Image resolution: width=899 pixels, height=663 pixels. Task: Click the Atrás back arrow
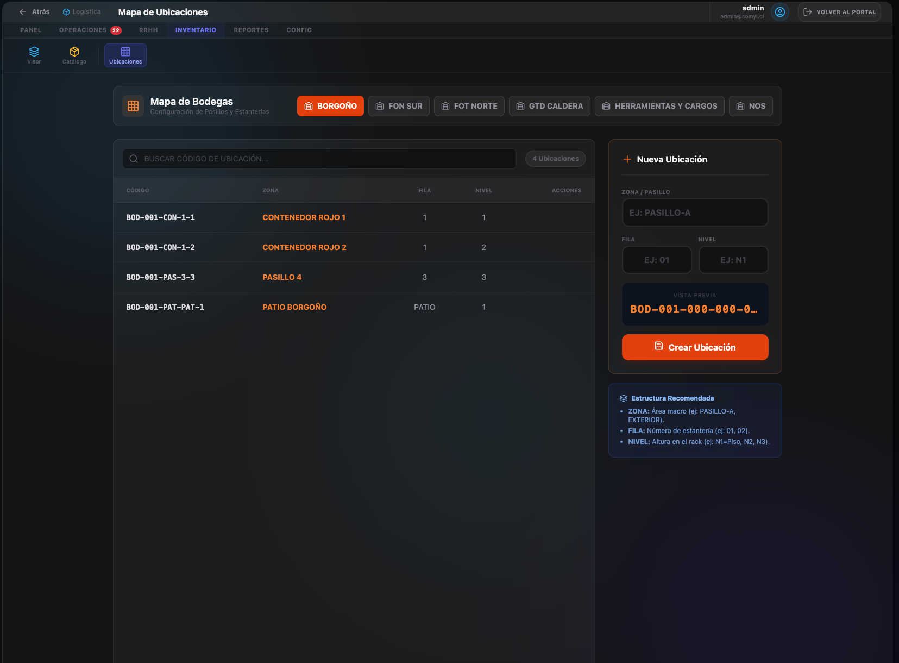[x=23, y=12]
